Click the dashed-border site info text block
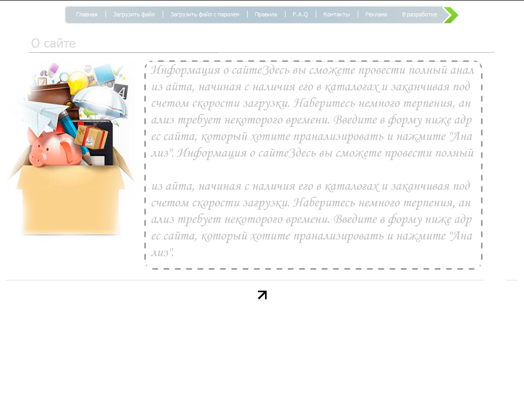Image resolution: width=524 pixels, height=393 pixels. (313, 165)
